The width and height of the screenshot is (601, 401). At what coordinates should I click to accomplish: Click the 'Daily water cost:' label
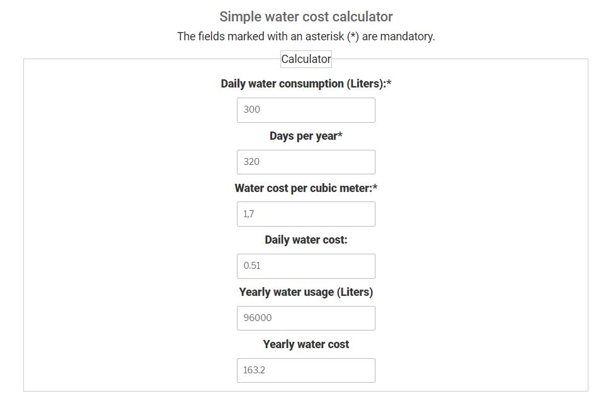point(306,240)
